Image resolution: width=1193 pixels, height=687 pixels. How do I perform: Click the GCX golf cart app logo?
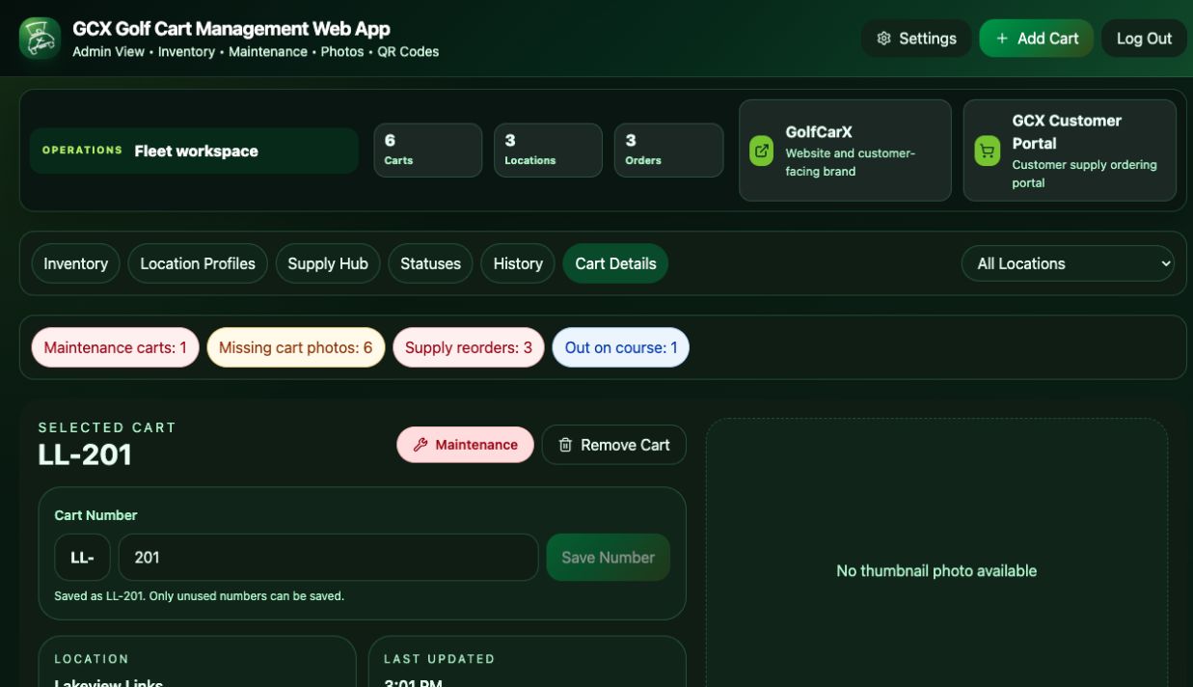tap(41, 39)
